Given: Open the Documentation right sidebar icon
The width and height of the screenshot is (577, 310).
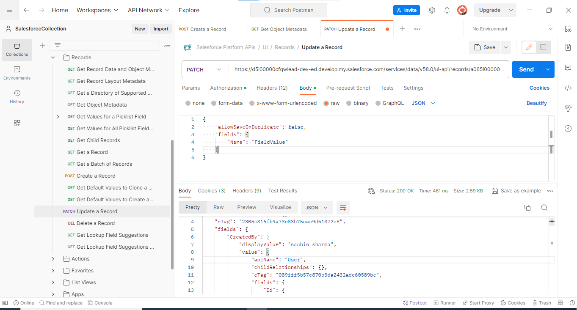Looking at the screenshot, I should [568, 47].
